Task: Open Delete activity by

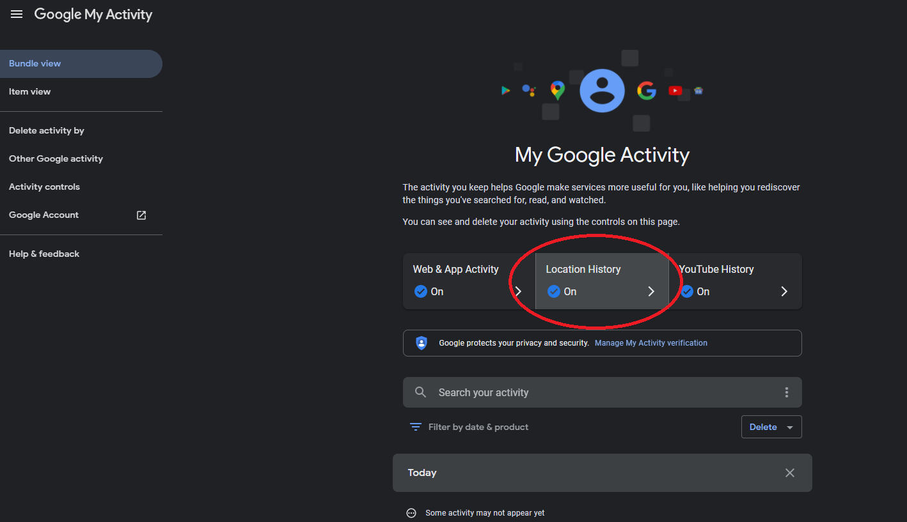Action: [81, 130]
